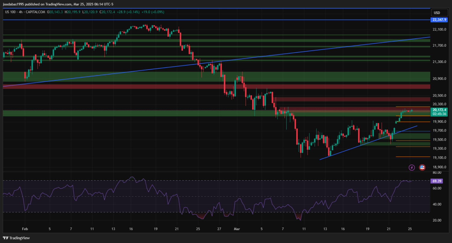
Task: Click the 20,900.0 price axis label
Action: tap(439, 79)
